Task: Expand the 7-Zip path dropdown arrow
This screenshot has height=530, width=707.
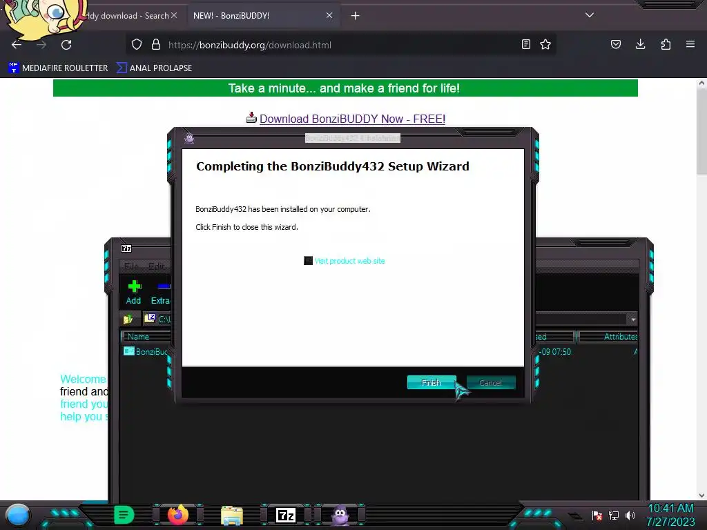Action: [633, 320]
